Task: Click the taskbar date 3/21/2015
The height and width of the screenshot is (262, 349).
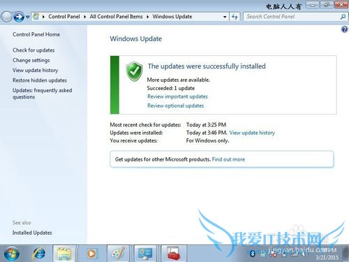Action: [x=327, y=257]
